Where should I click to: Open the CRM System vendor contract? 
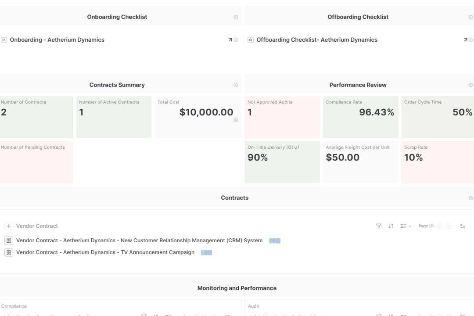pos(139,241)
